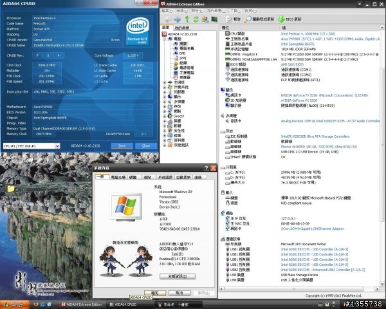
Task: Expand the DirectX tree node
Action: point(164,116)
